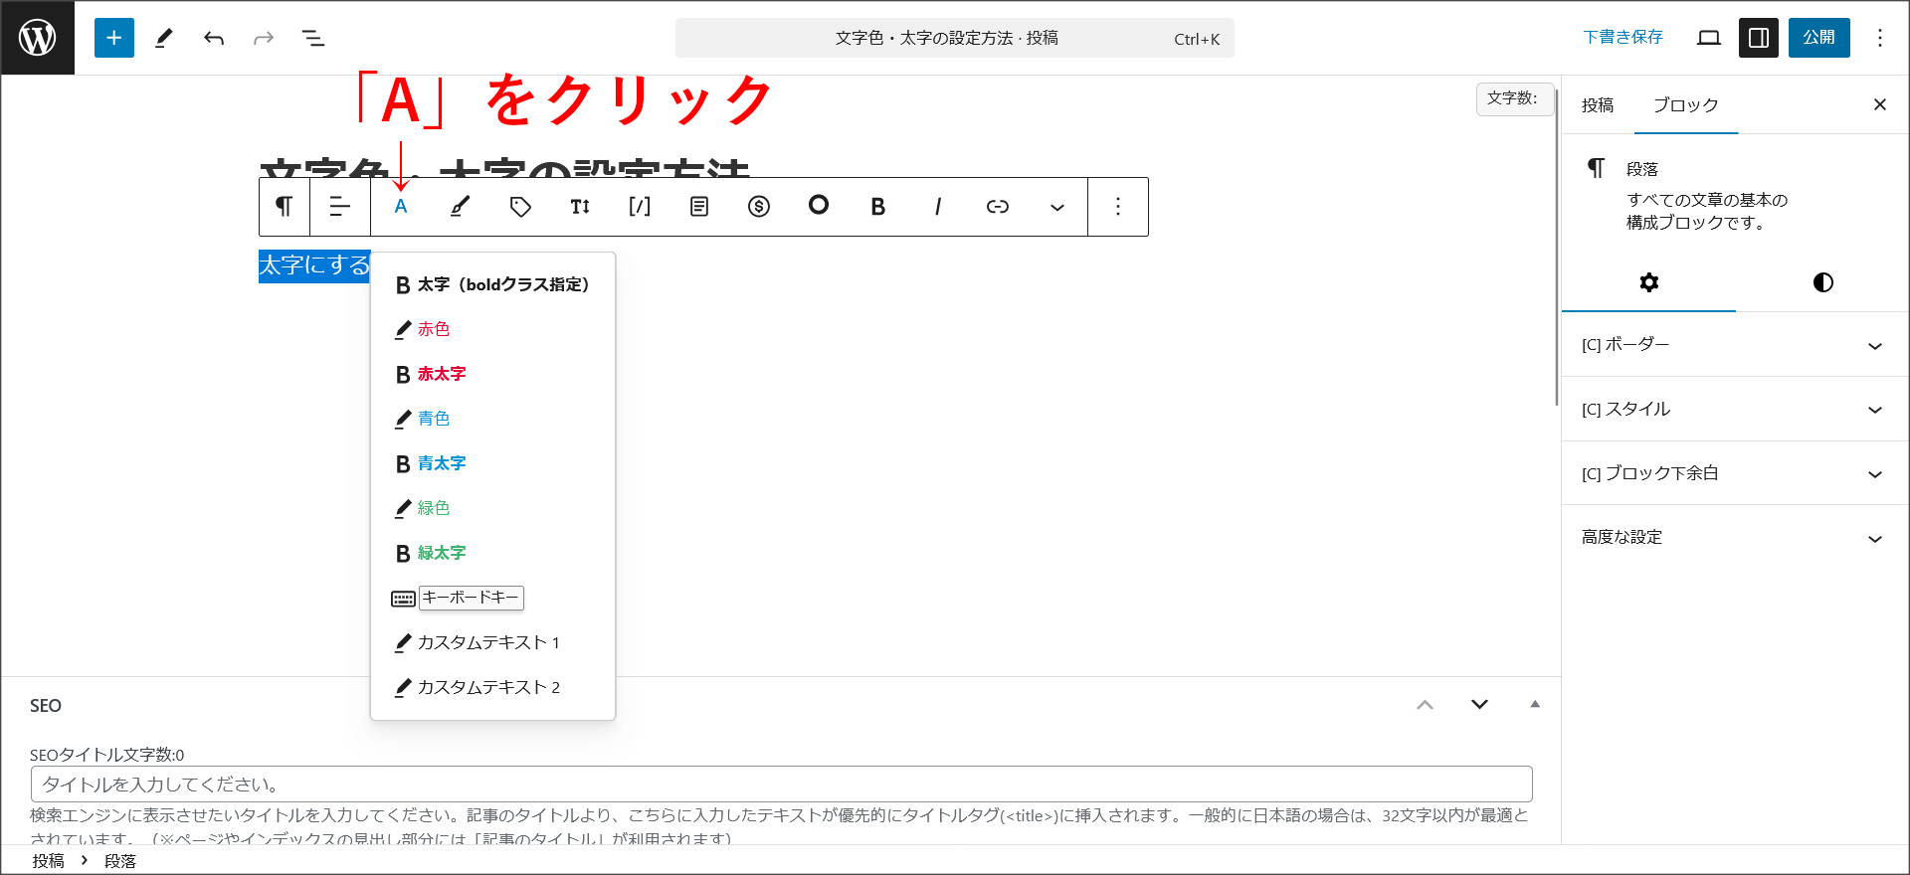Open the top bar options menu
Image resolution: width=1910 pixels, height=875 pixels.
(x=1880, y=38)
